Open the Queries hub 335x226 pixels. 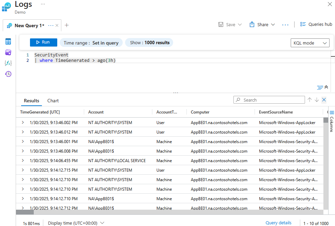click(316, 24)
